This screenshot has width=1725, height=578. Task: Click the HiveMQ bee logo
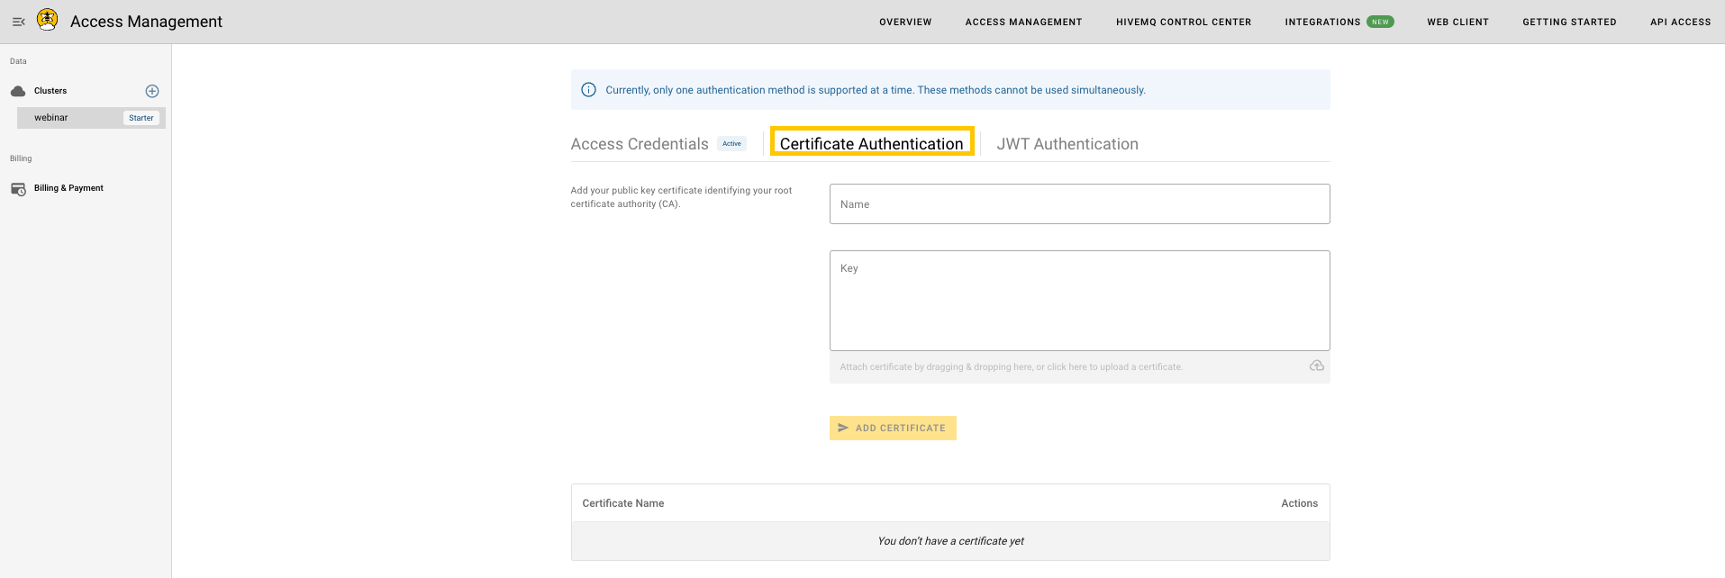click(48, 20)
